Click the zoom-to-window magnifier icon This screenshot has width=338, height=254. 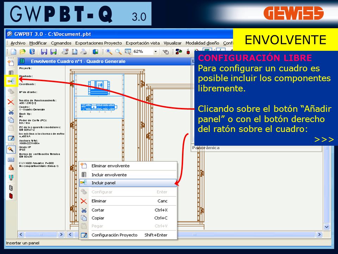128,52
